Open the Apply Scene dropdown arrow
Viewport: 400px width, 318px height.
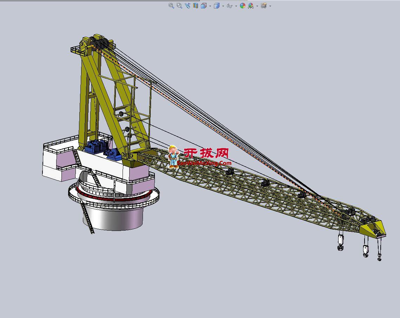click(x=257, y=6)
